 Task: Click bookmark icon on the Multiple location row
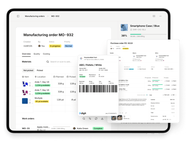[30, 102]
